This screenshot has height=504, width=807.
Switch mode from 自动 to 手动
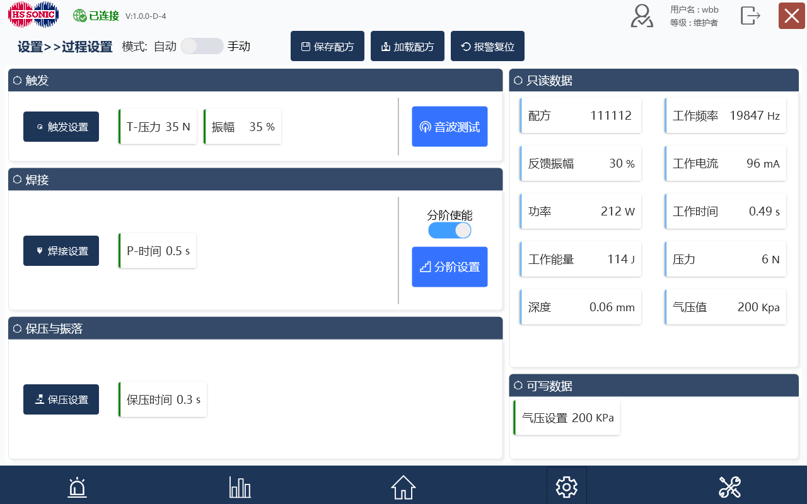[202, 46]
